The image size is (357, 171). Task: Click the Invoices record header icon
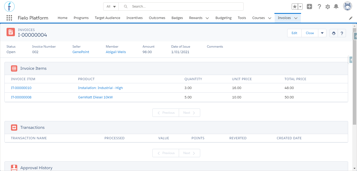[11, 32]
